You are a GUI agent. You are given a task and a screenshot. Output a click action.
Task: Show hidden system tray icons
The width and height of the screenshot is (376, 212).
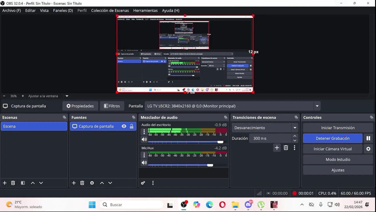click(302, 205)
